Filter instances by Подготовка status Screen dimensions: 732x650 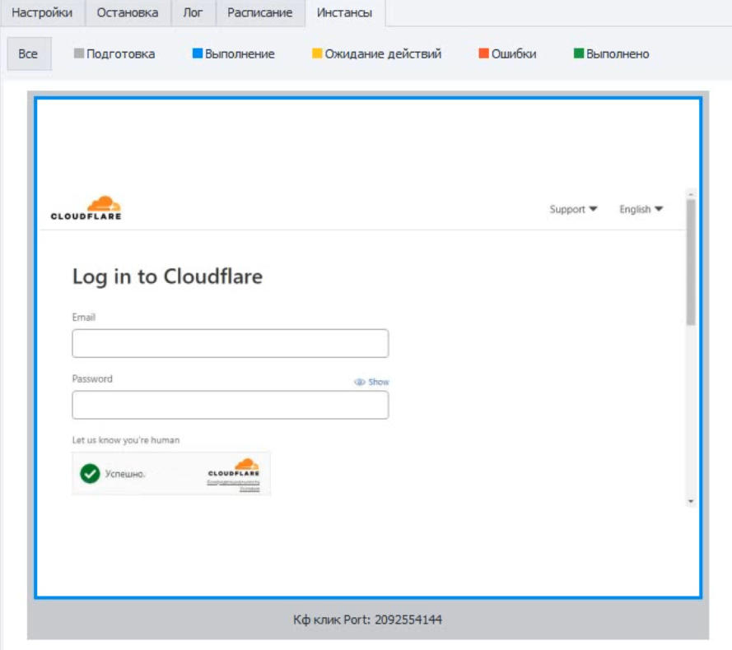[x=114, y=53]
